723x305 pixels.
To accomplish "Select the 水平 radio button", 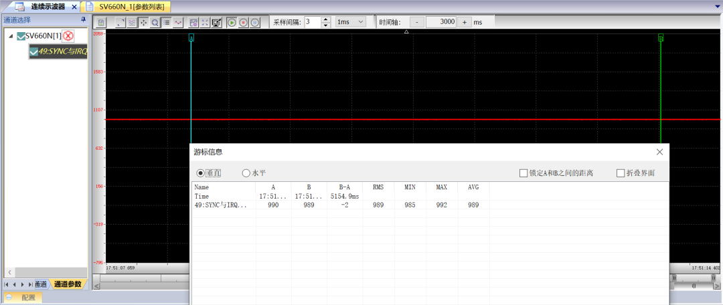I will coord(246,173).
